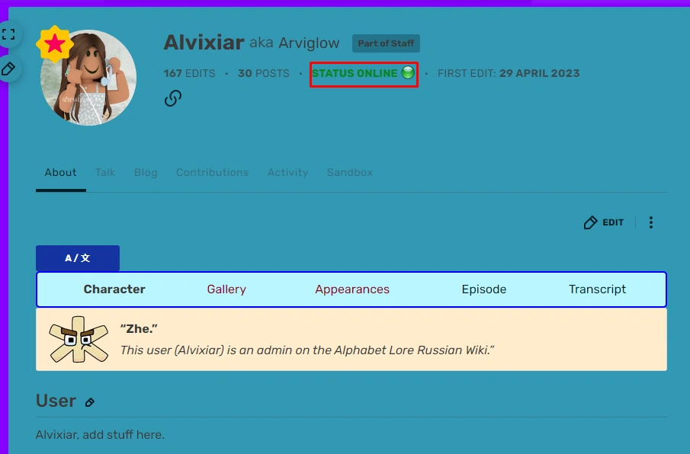Click the green online status orb
690x454 pixels.
coord(408,72)
